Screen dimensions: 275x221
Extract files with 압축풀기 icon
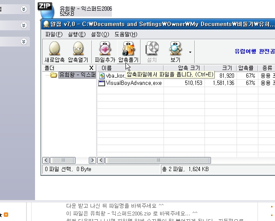coord(129,52)
